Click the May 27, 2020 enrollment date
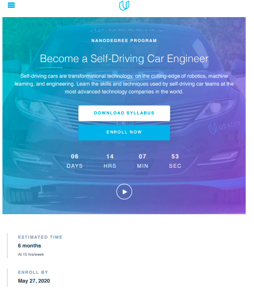 tap(34, 281)
